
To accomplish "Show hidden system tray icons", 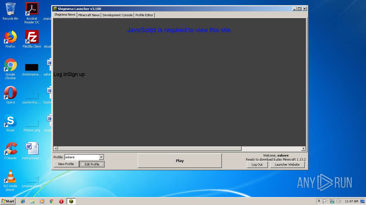I will click(x=319, y=201).
